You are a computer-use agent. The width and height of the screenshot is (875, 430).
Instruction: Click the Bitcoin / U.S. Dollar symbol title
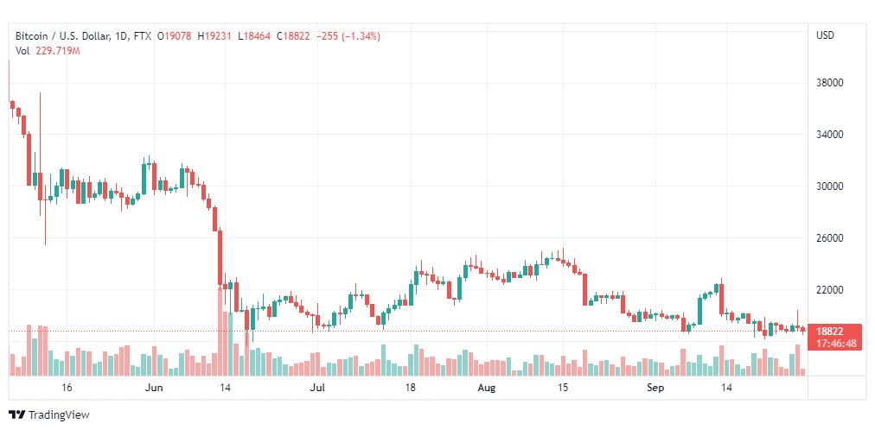click(63, 36)
